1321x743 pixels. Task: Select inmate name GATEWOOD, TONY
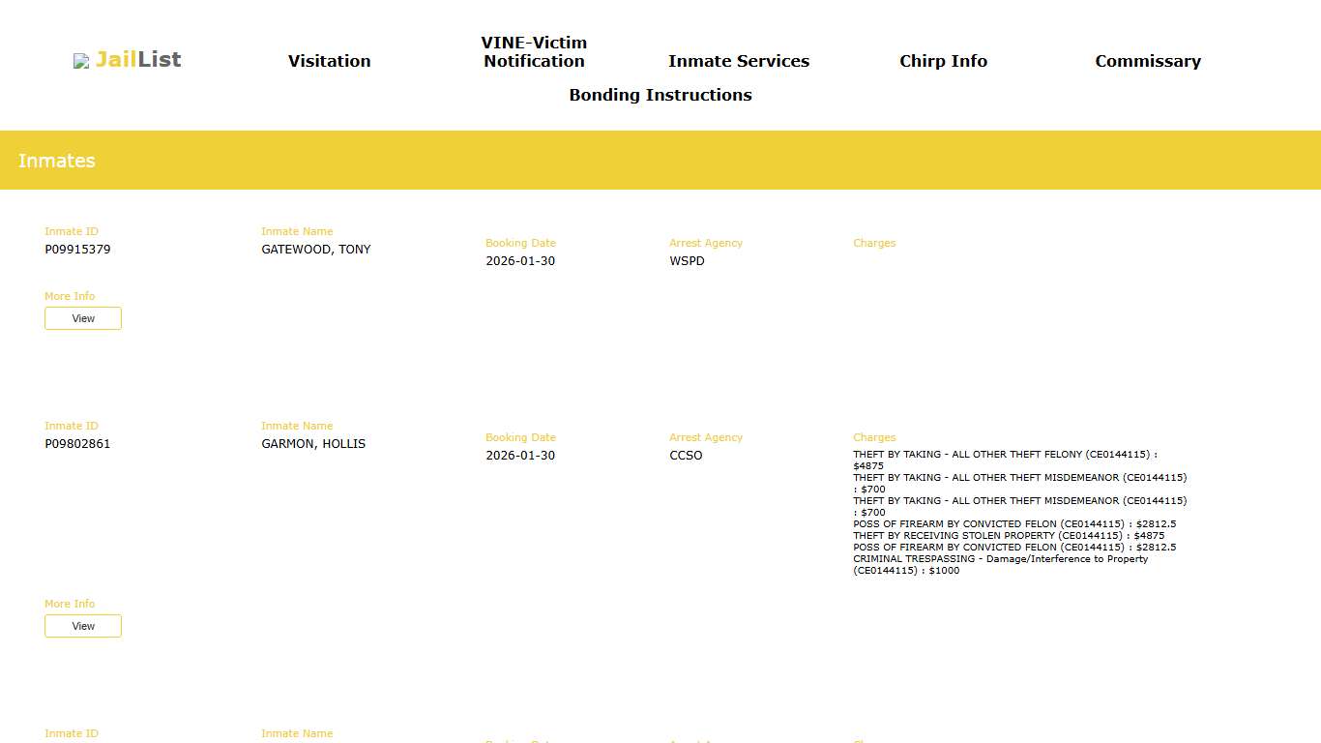(x=315, y=250)
